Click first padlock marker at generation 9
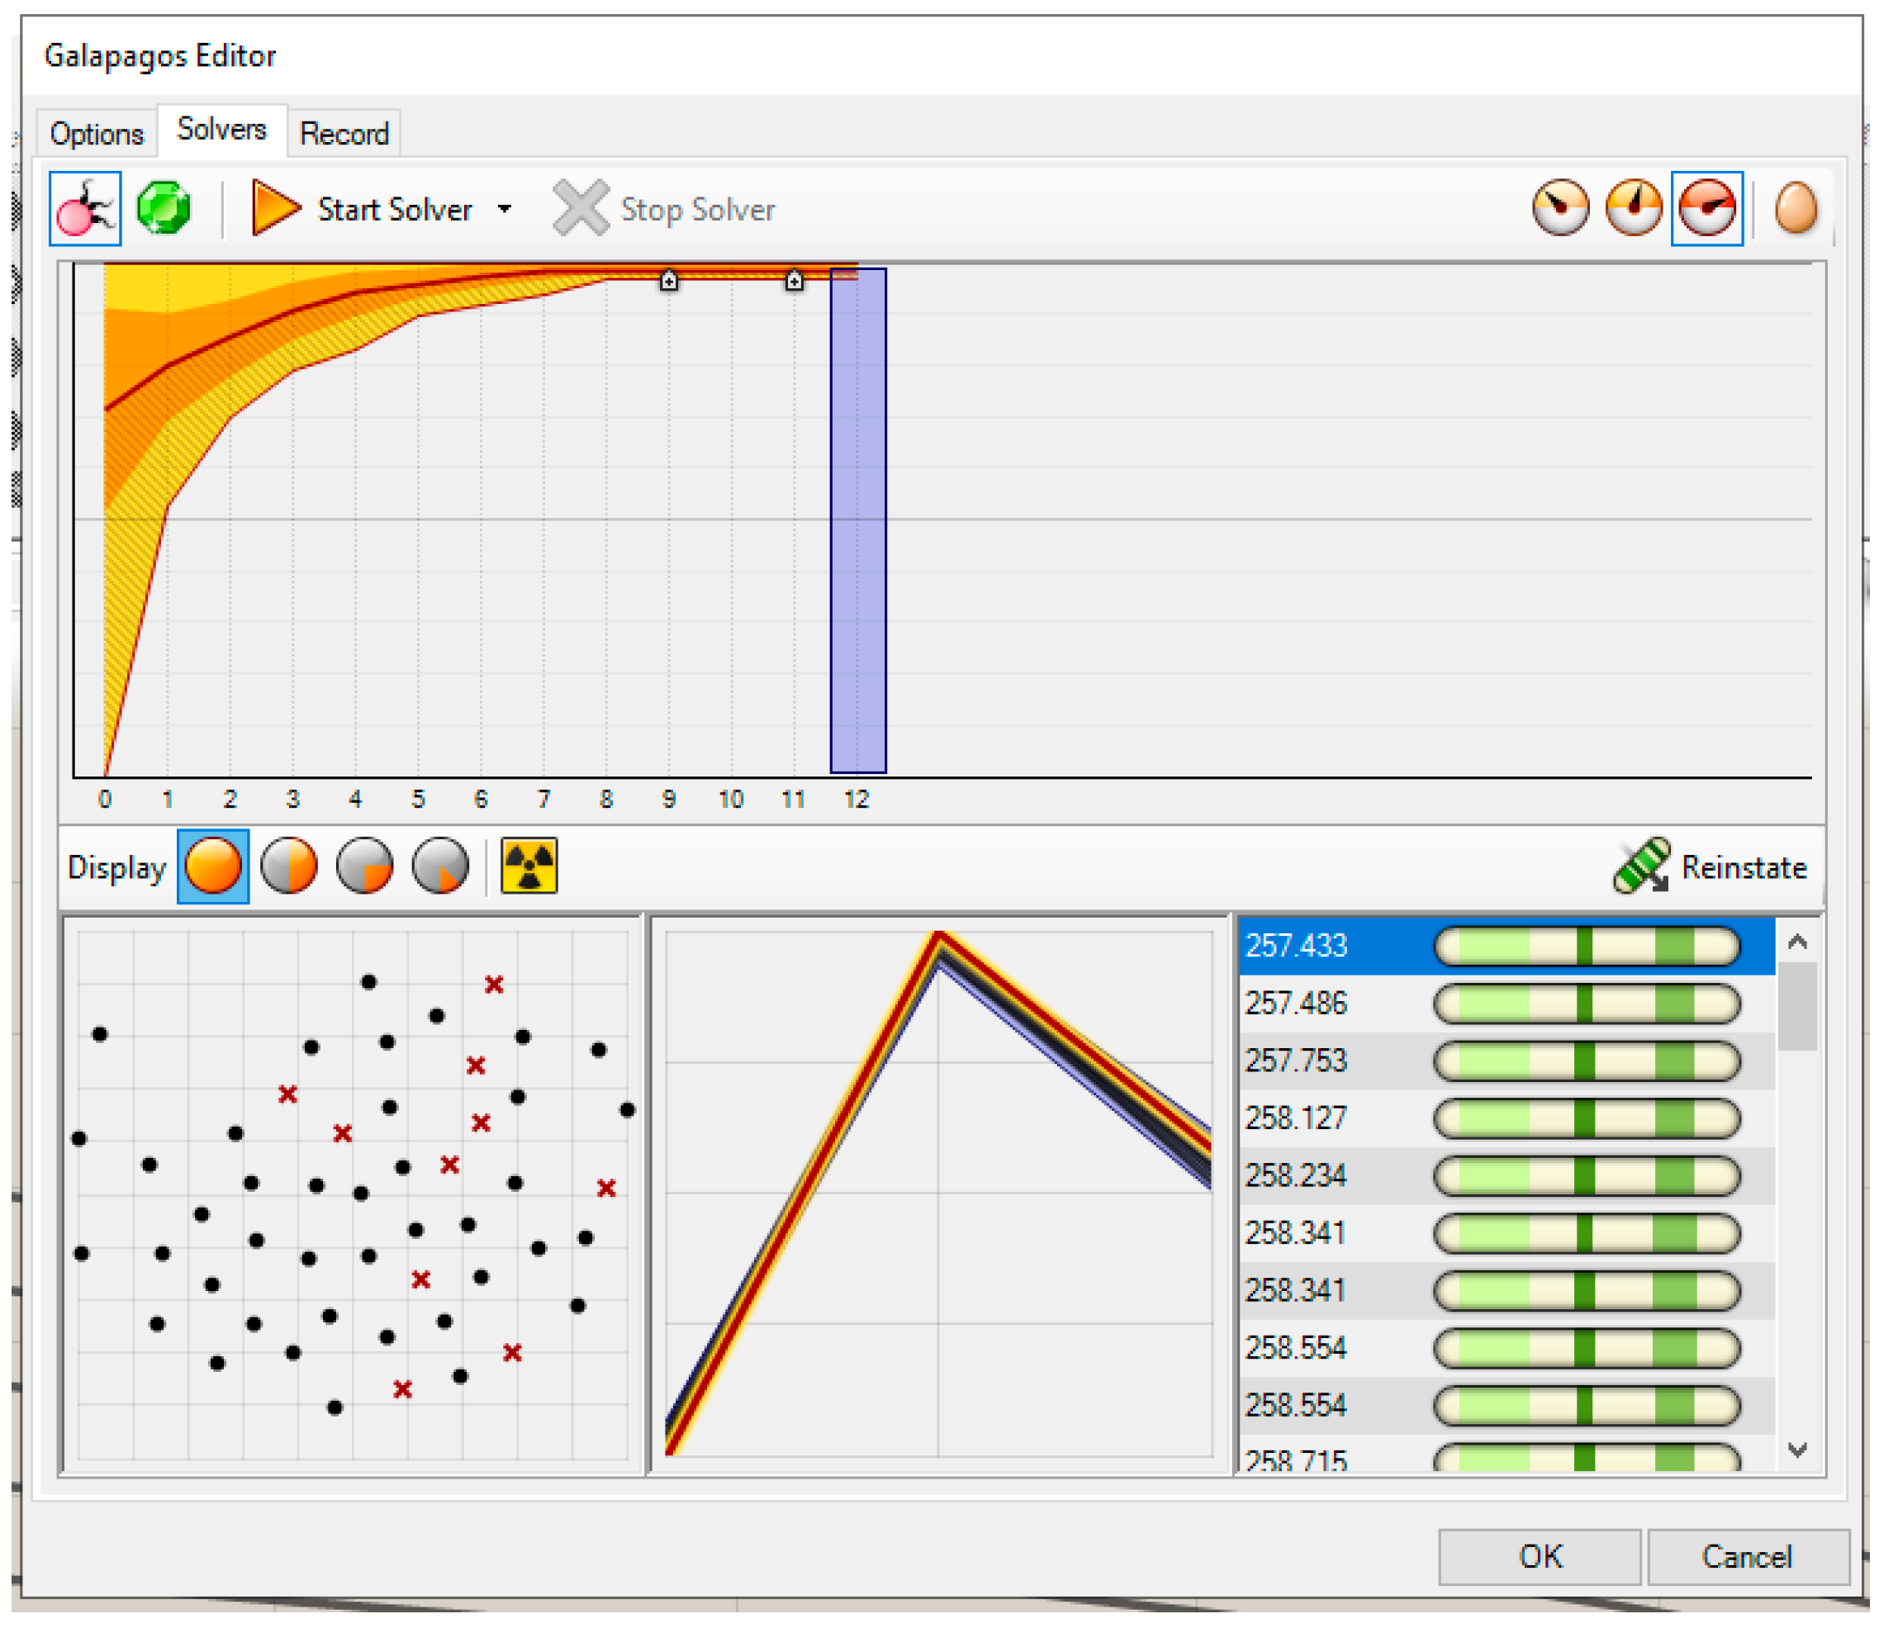The width and height of the screenshot is (1884, 1628). (668, 281)
